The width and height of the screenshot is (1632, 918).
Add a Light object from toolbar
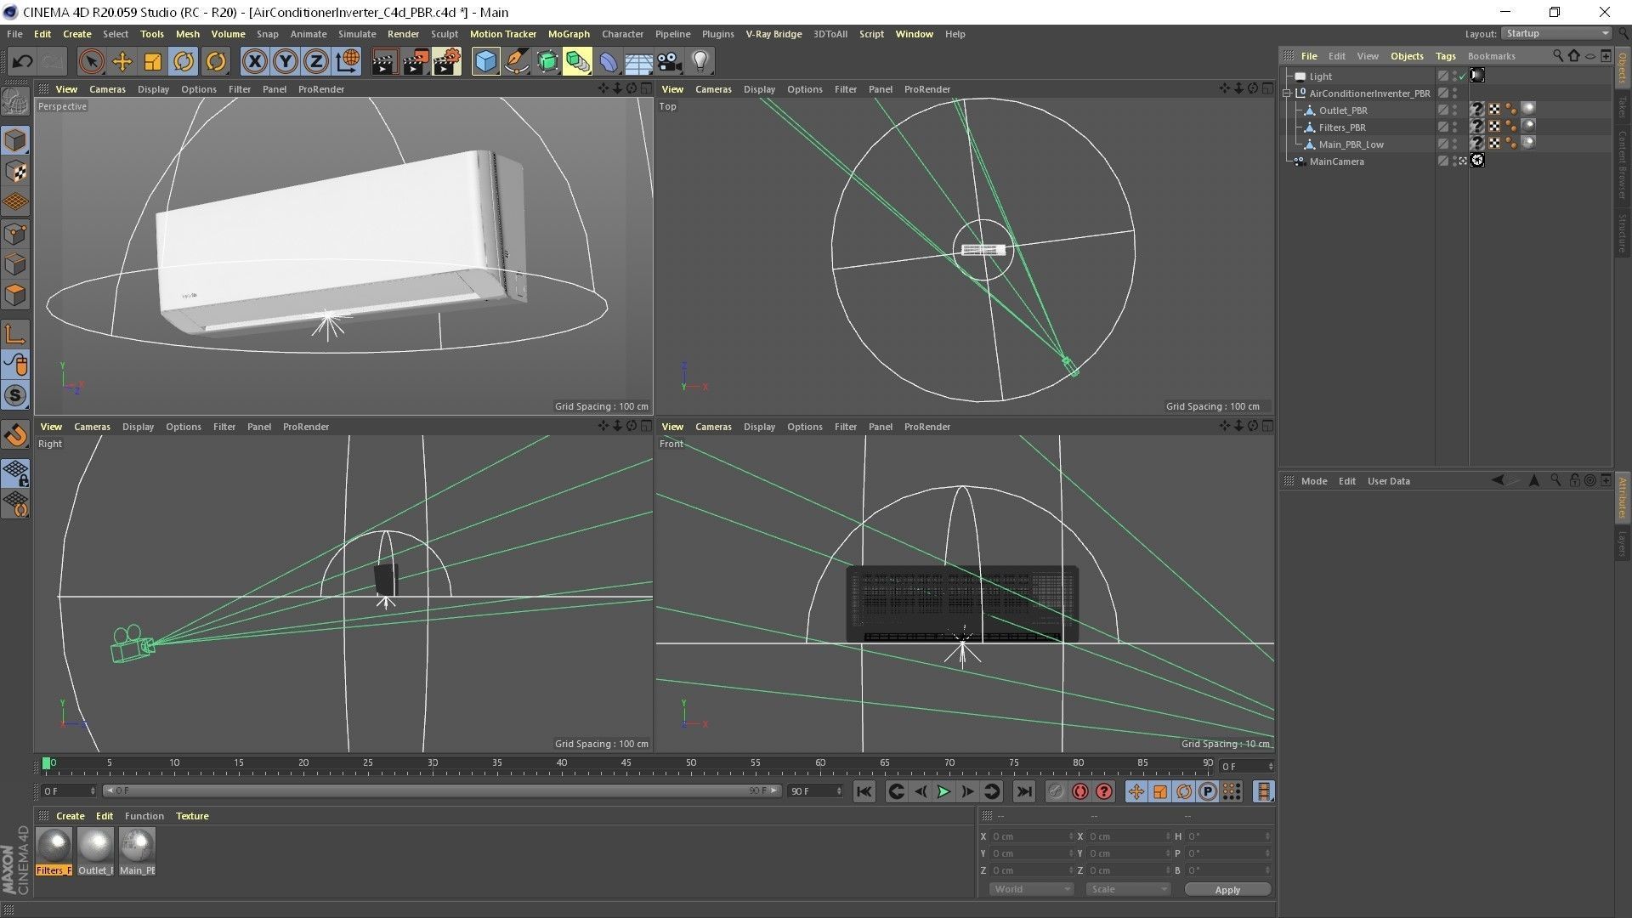pyautogui.click(x=700, y=61)
